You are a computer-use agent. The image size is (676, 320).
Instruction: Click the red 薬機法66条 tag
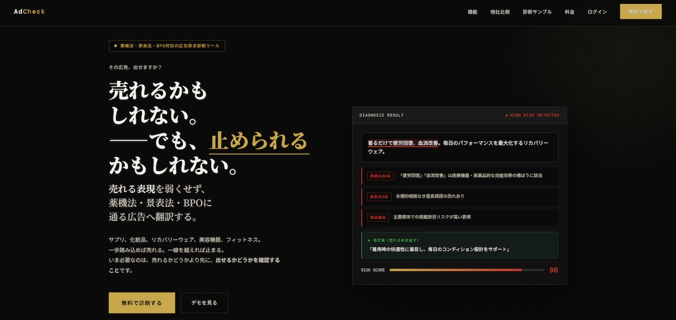pyautogui.click(x=380, y=176)
